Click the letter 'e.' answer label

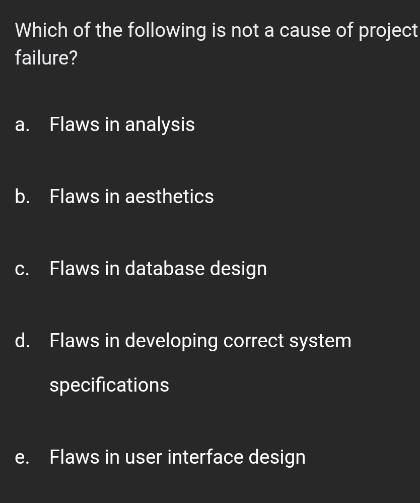(22, 457)
